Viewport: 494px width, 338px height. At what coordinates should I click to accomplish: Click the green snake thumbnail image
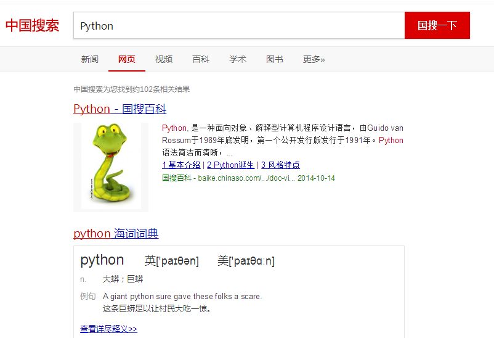coord(111,167)
